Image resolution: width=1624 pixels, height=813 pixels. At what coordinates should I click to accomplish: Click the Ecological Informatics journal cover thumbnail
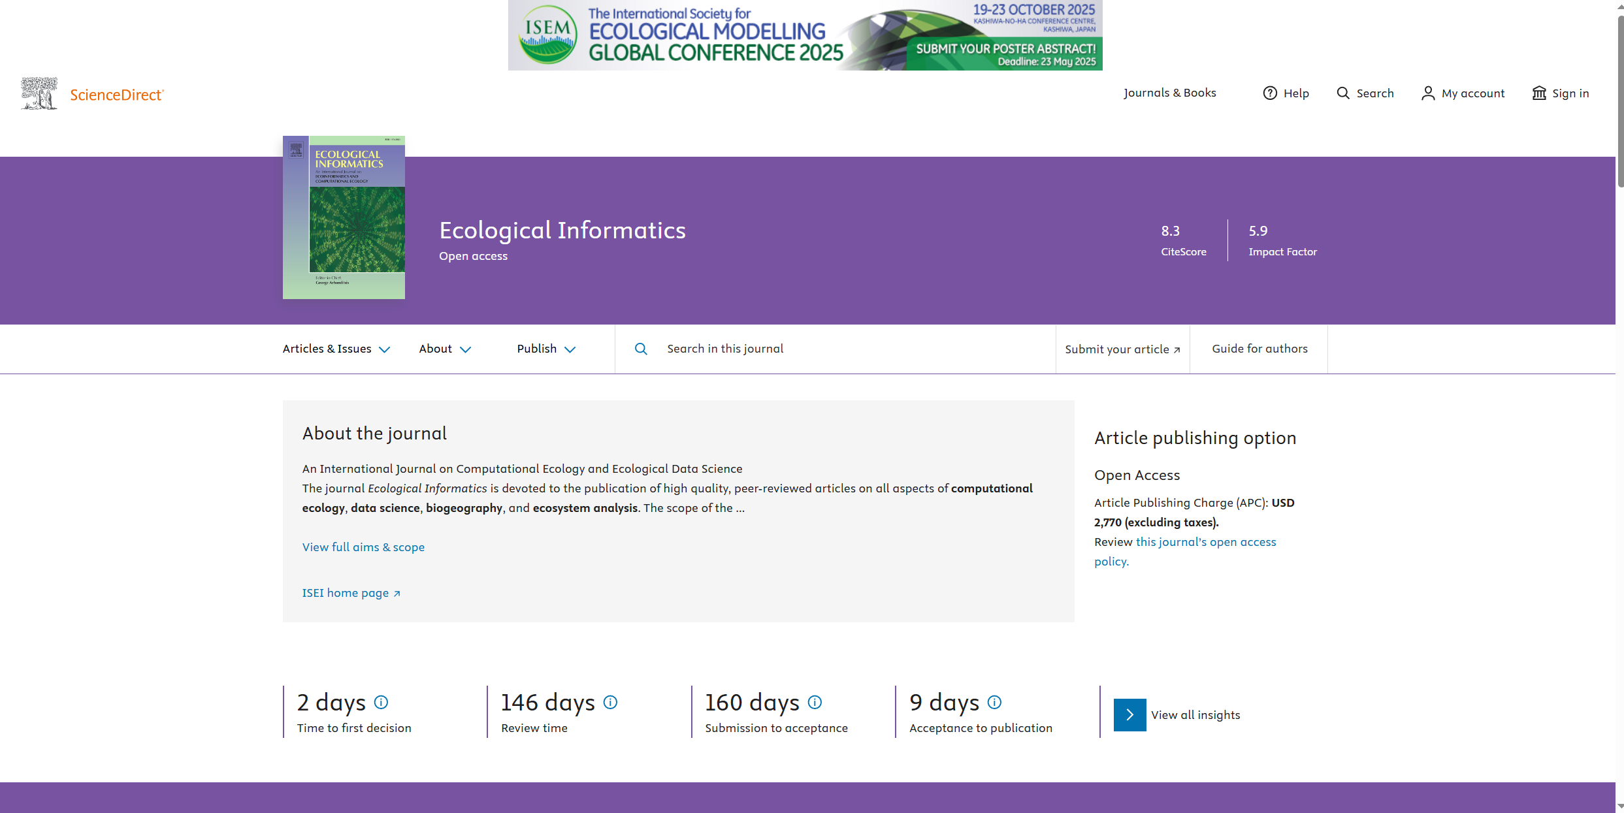pos(344,217)
